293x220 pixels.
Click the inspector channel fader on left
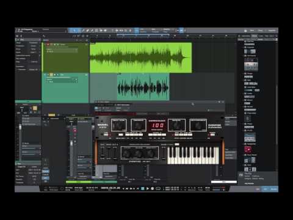pos(20,127)
